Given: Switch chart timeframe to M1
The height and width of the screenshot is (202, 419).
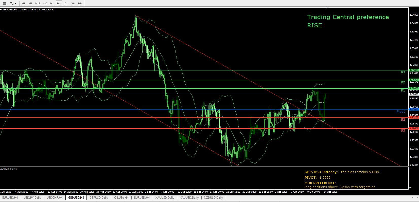Looking at the screenshot, I should click(x=23, y=3).
